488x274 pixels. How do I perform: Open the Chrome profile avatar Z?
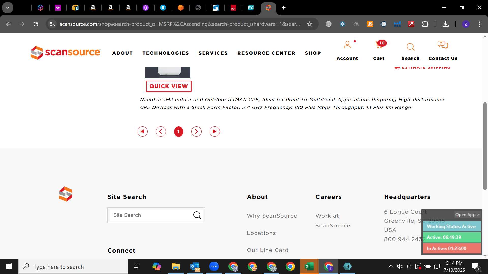pyautogui.click(x=466, y=24)
